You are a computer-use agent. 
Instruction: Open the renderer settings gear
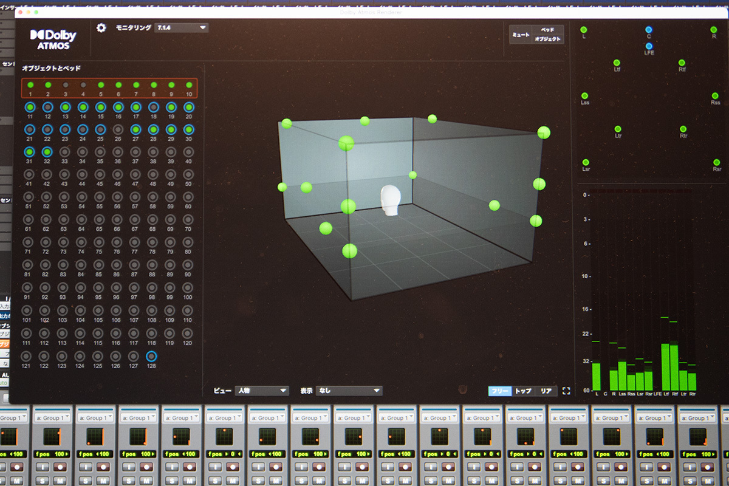pos(101,28)
